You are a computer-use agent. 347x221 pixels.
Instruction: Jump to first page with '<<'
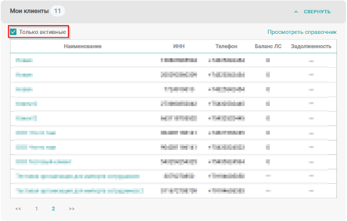(x=18, y=209)
